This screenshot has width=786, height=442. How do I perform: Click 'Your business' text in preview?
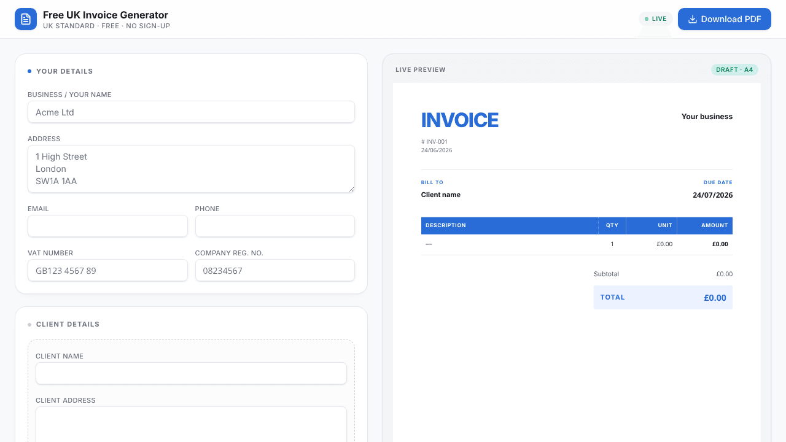[707, 117]
